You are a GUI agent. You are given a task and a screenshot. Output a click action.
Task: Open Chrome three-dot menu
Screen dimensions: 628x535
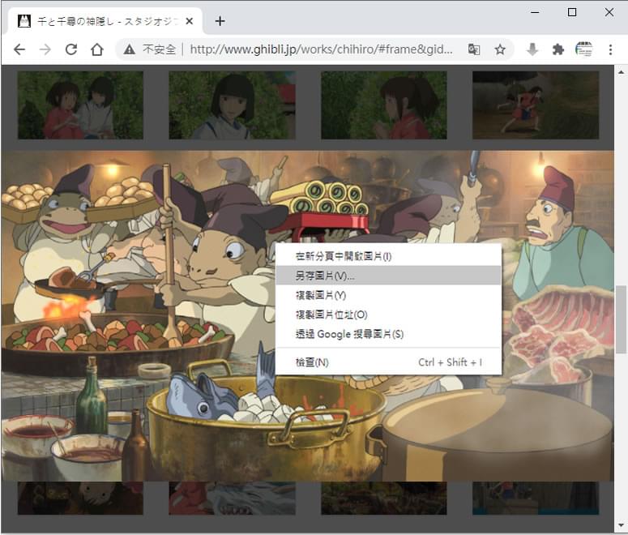610,49
